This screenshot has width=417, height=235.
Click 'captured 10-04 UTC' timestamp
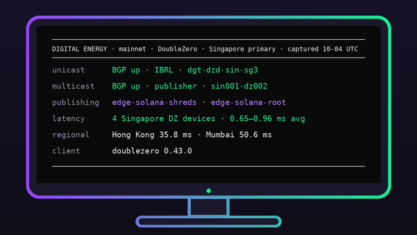click(323, 49)
